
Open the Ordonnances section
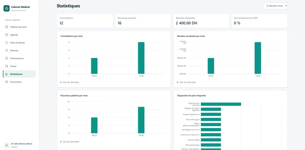[19, 58]
